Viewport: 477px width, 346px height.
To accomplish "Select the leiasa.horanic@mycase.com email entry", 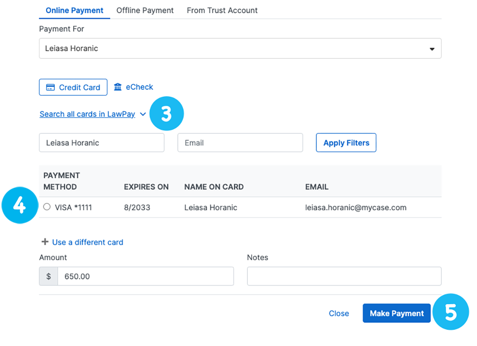I will pyautogui.click(x=355, y=207).
